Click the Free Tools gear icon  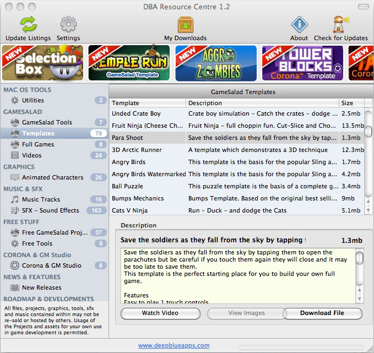pos(15,243)
